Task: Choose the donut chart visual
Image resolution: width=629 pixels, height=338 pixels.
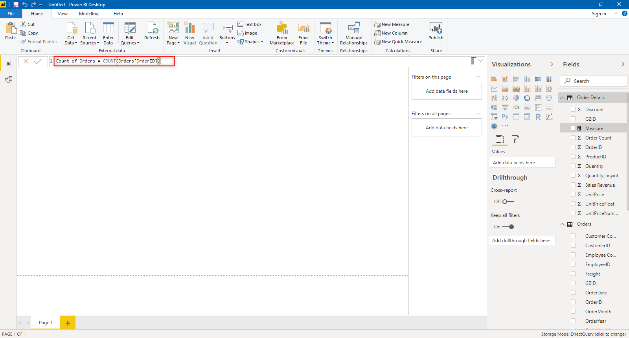Action: coord(527,98)
